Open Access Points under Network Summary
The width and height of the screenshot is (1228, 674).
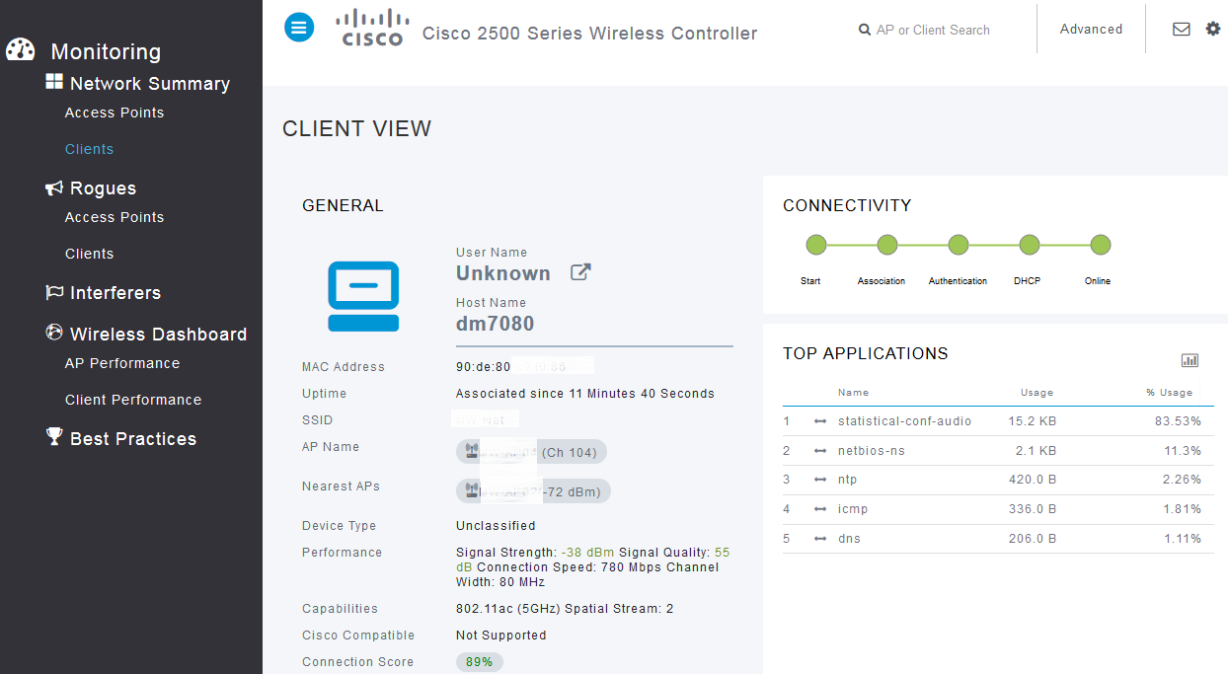point(115,112)
